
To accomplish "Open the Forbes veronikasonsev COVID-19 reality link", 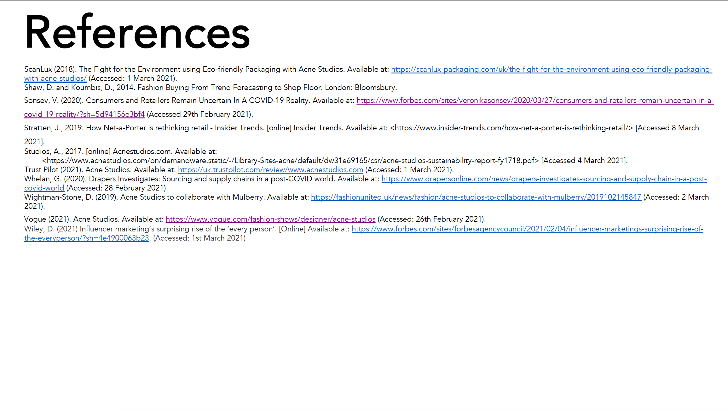I will click(x=535, y=100).
